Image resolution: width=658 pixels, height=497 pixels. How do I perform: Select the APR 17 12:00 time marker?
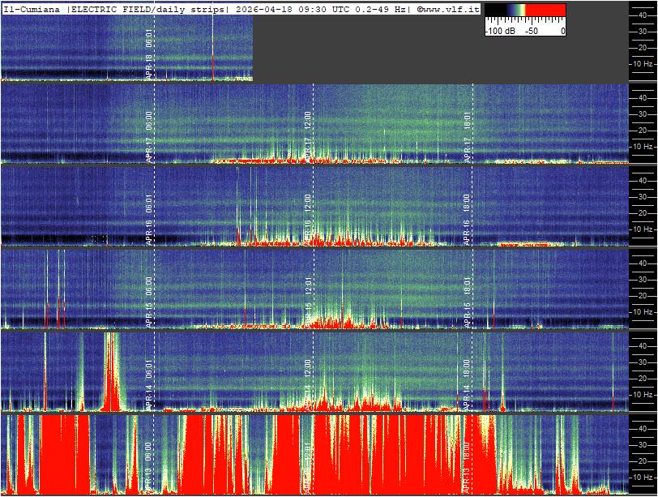click(308, 136)
